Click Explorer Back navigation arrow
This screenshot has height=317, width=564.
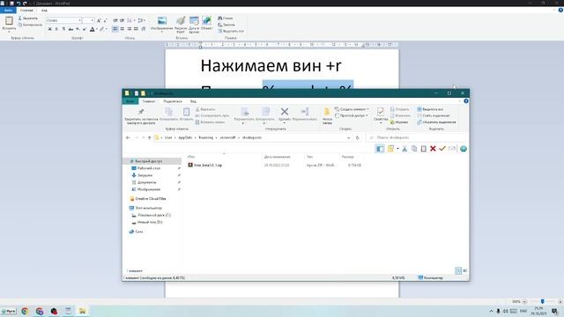[x=128, y=137]
